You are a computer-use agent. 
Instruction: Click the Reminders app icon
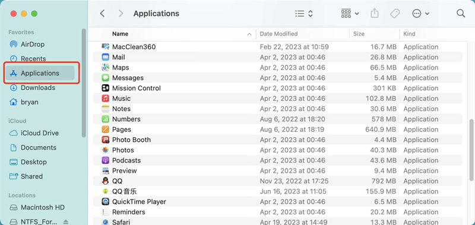click(106, 212)
